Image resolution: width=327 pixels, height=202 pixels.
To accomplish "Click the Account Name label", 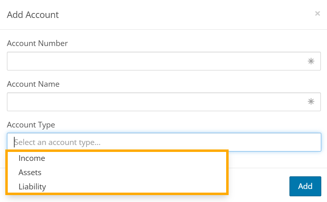I will coord(33,84).
